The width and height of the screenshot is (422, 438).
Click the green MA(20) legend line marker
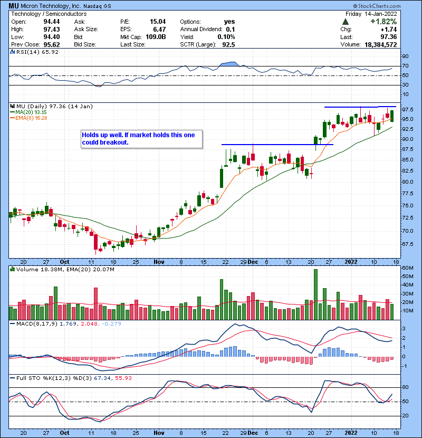[x=12, y=112]
